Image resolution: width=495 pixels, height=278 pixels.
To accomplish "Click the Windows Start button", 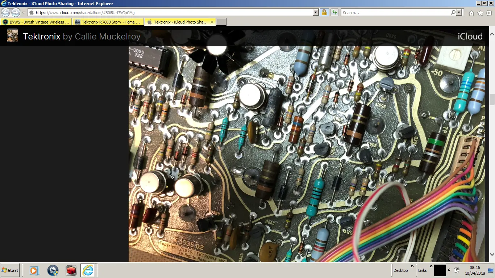I will tap(10, 270).
